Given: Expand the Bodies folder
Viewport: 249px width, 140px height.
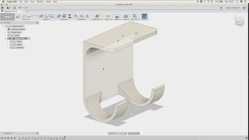Looking at the screenshot, I should point(8,44).
